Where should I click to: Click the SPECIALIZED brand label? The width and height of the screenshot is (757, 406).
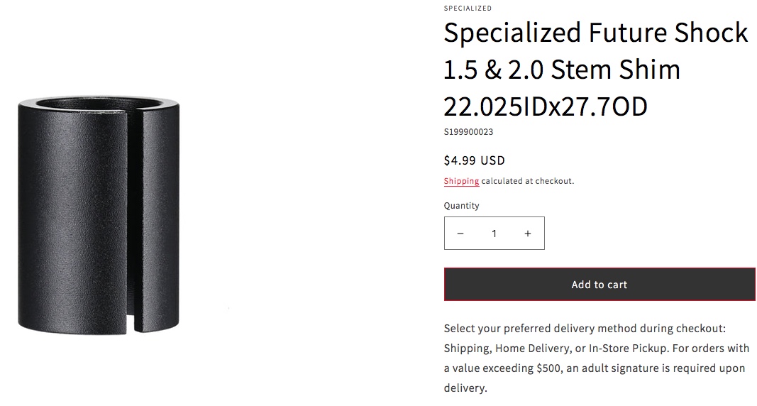[x=468, y=9]
